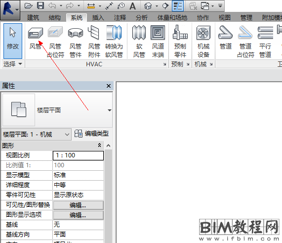Screen dimensions: 282x243
Task: Toggle the Thin Lines icon
Action: pyautogui.click(x=178, y=6)
